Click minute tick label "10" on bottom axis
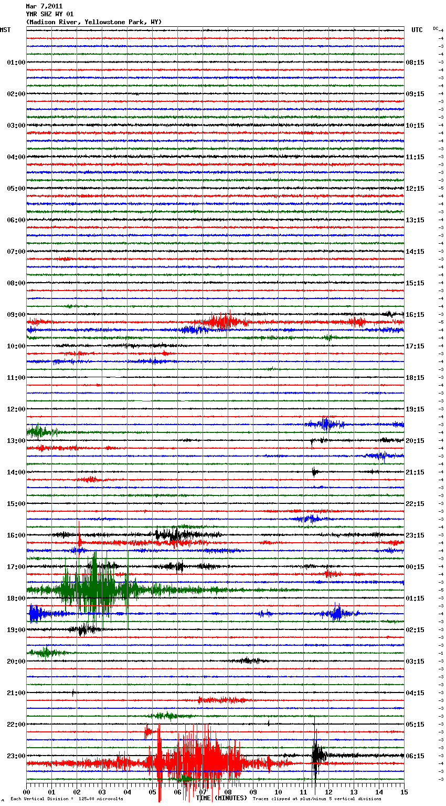446x806 pixels. pos(279,792)
